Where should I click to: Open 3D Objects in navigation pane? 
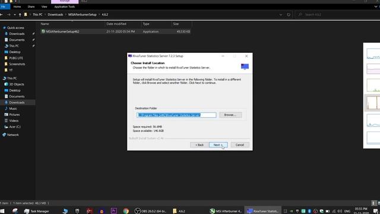click(x=17, y=84)
